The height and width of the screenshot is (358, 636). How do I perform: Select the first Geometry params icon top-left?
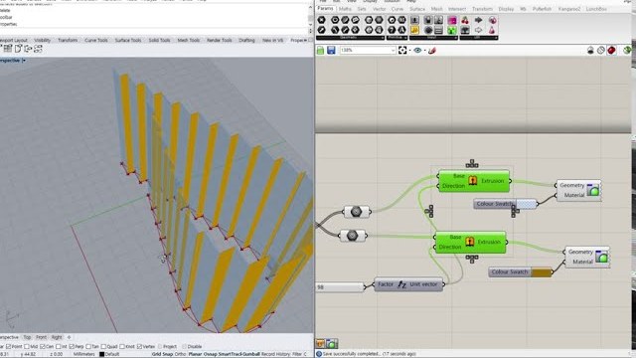tap(321, 20)
